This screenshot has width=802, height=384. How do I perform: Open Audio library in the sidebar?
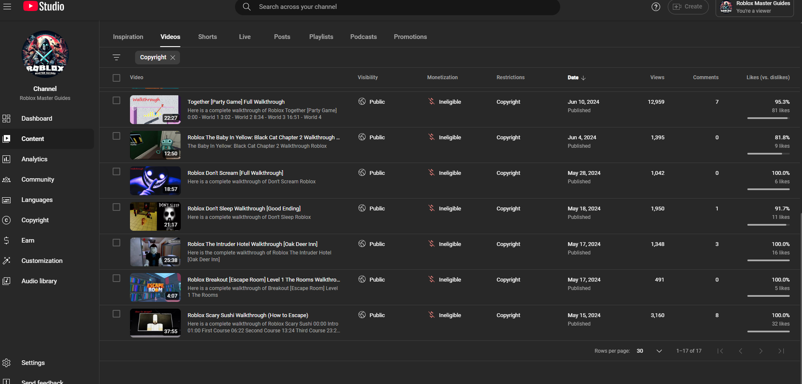tap(47, 281)
